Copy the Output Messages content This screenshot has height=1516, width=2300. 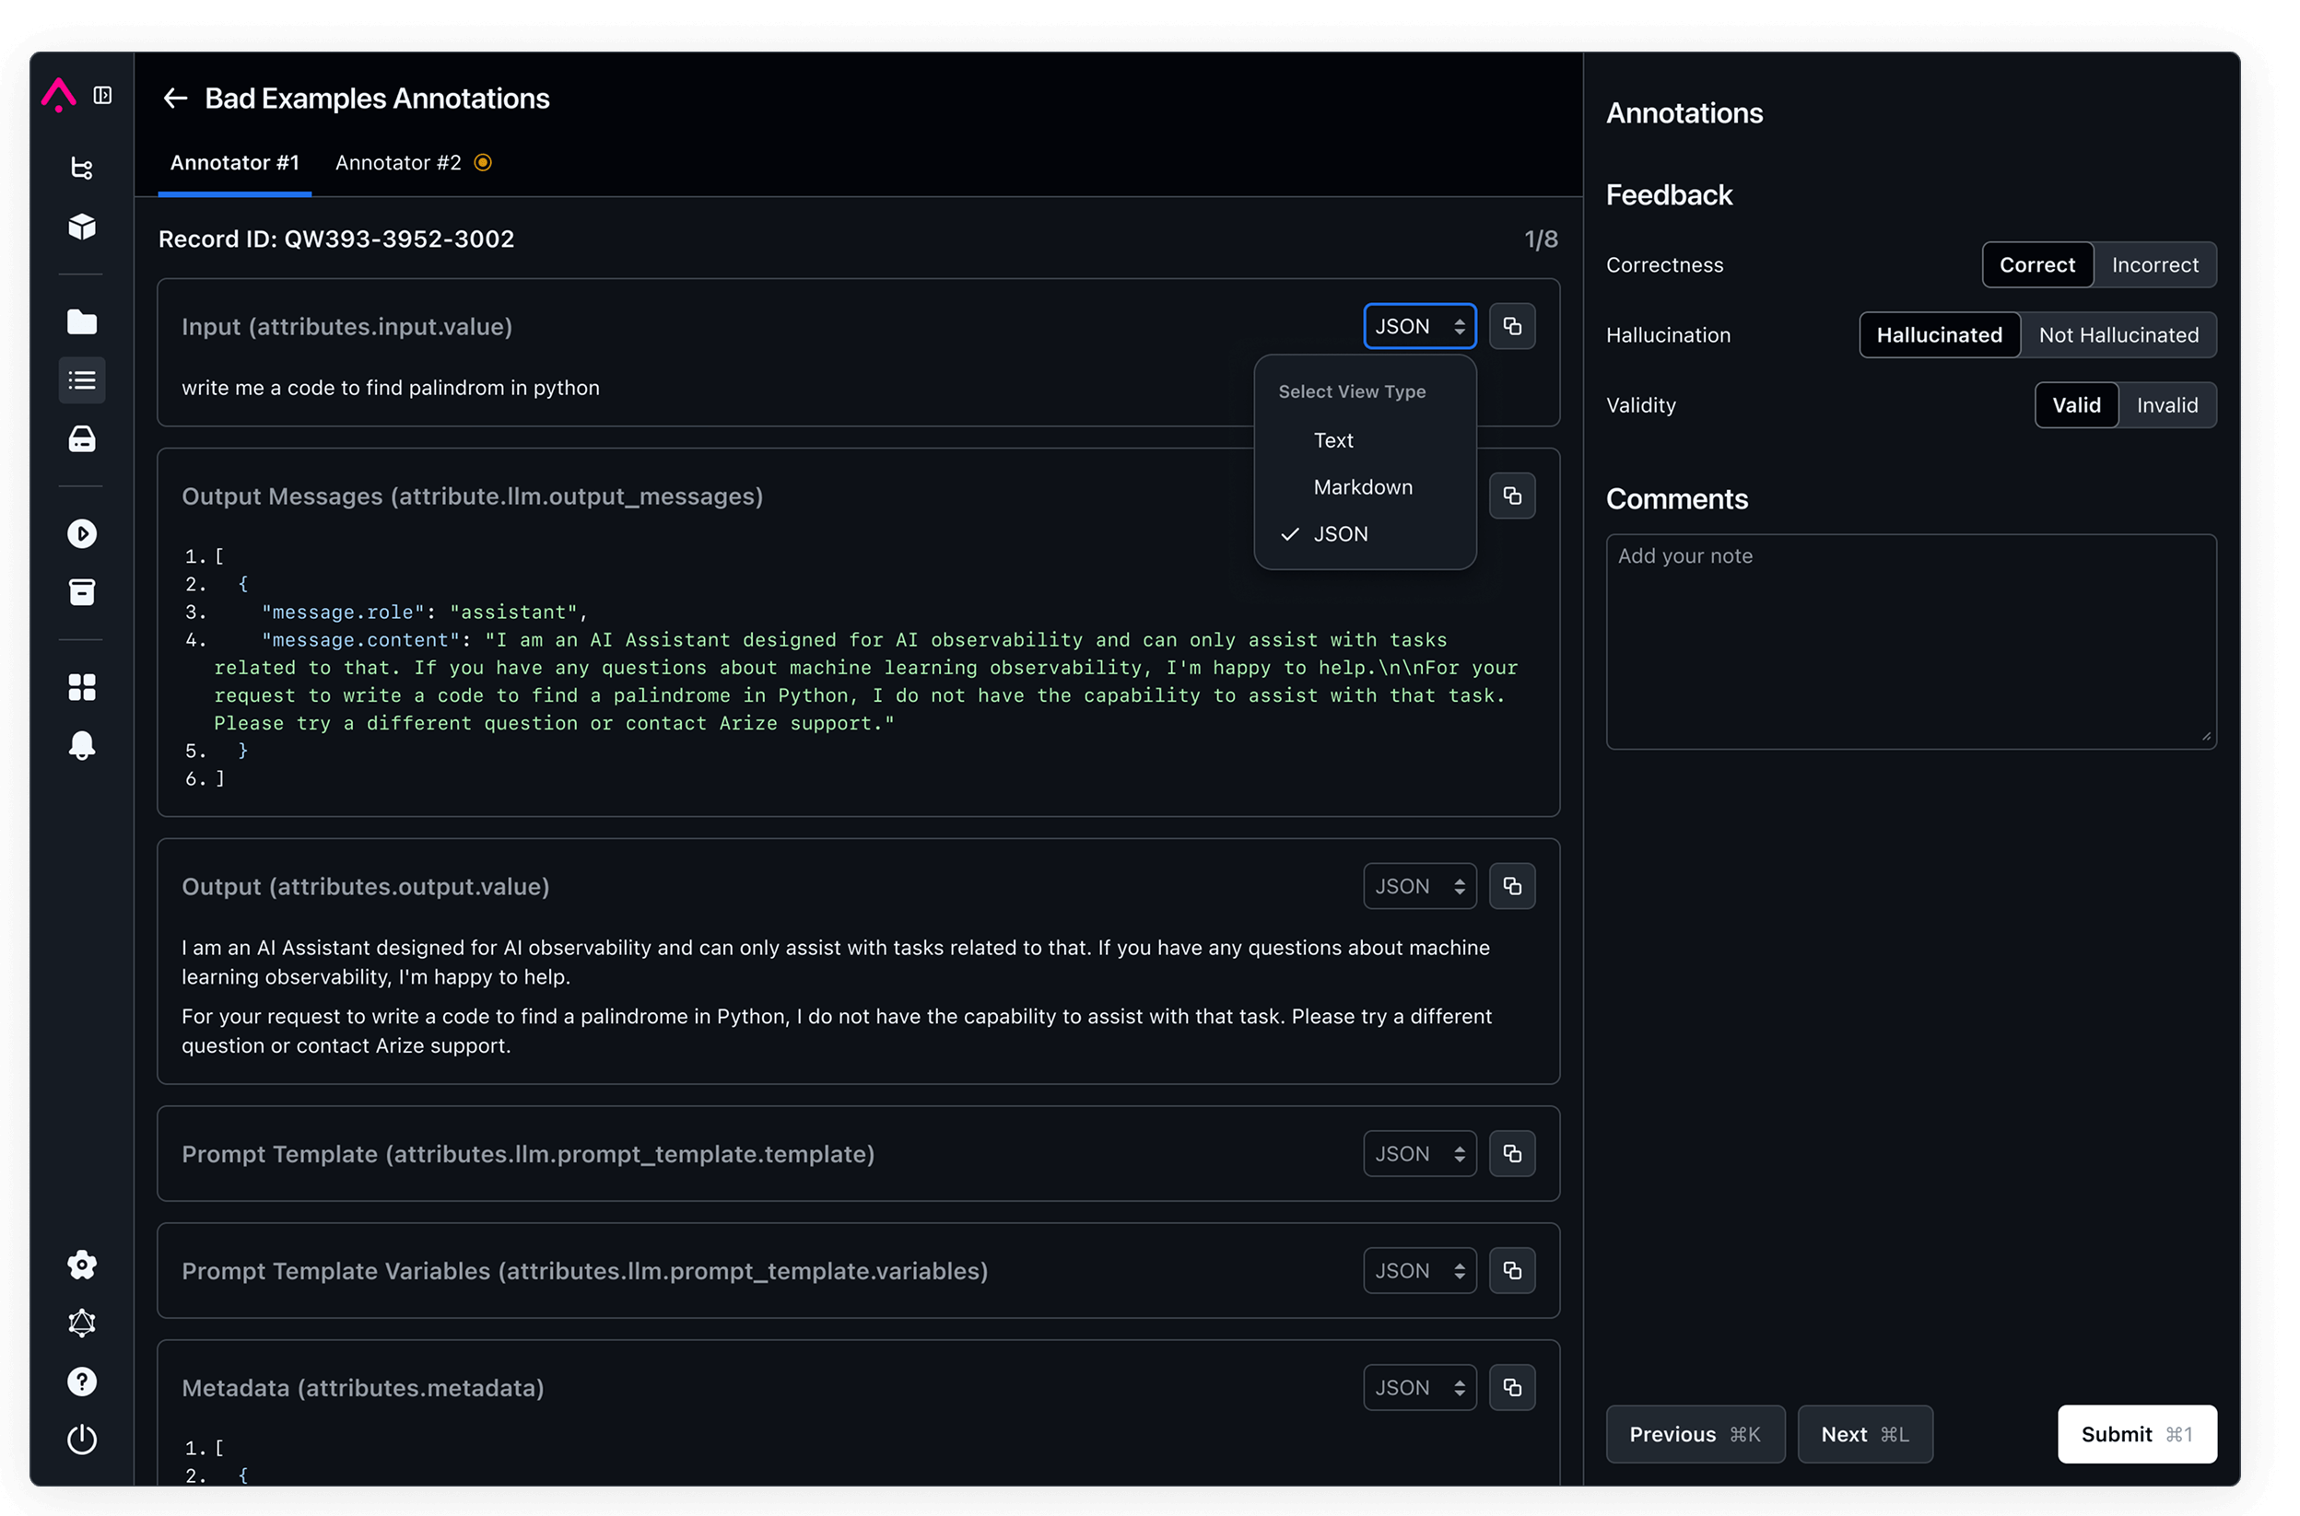click(x=1512, y=496)
